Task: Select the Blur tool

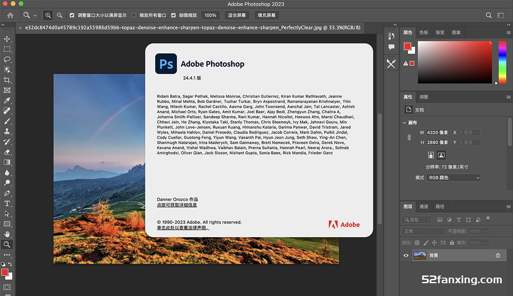Action: pos(7,172)
